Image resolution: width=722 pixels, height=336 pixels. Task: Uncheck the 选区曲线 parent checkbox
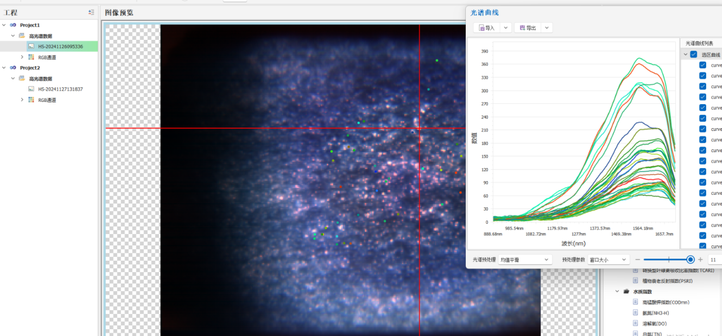tap(693, 55)
